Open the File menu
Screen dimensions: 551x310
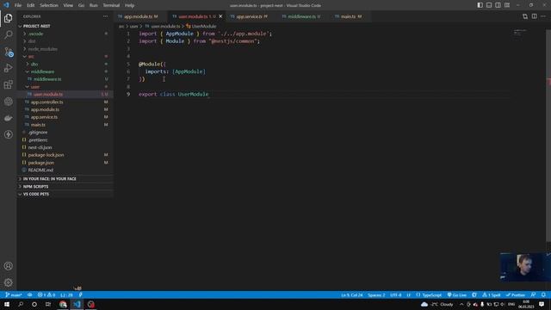(18, 5)
